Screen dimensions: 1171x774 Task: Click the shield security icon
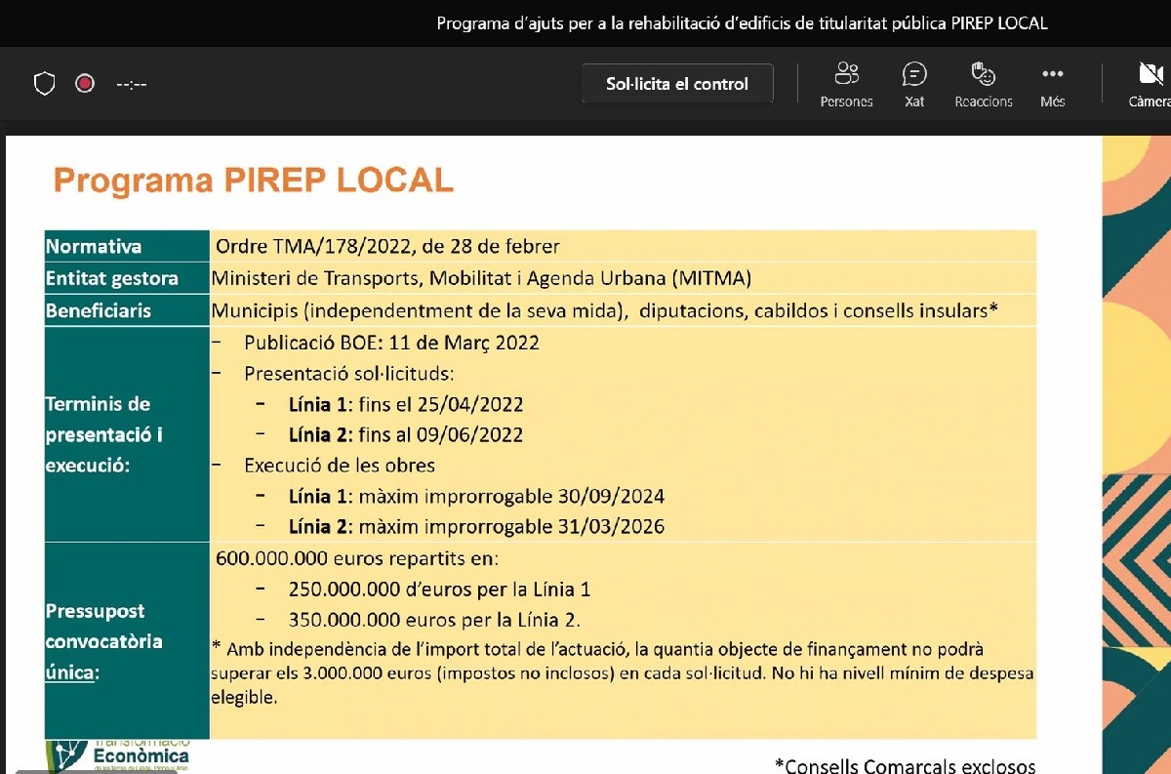[x=45, y=84]
